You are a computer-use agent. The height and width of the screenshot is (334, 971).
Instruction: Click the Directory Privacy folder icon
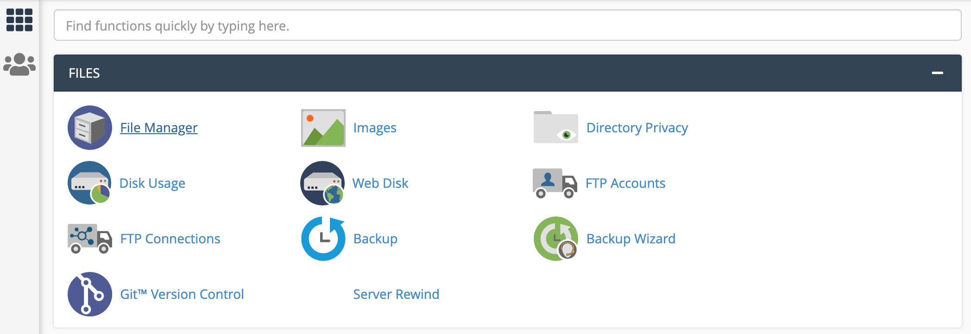tap(555, 128)
